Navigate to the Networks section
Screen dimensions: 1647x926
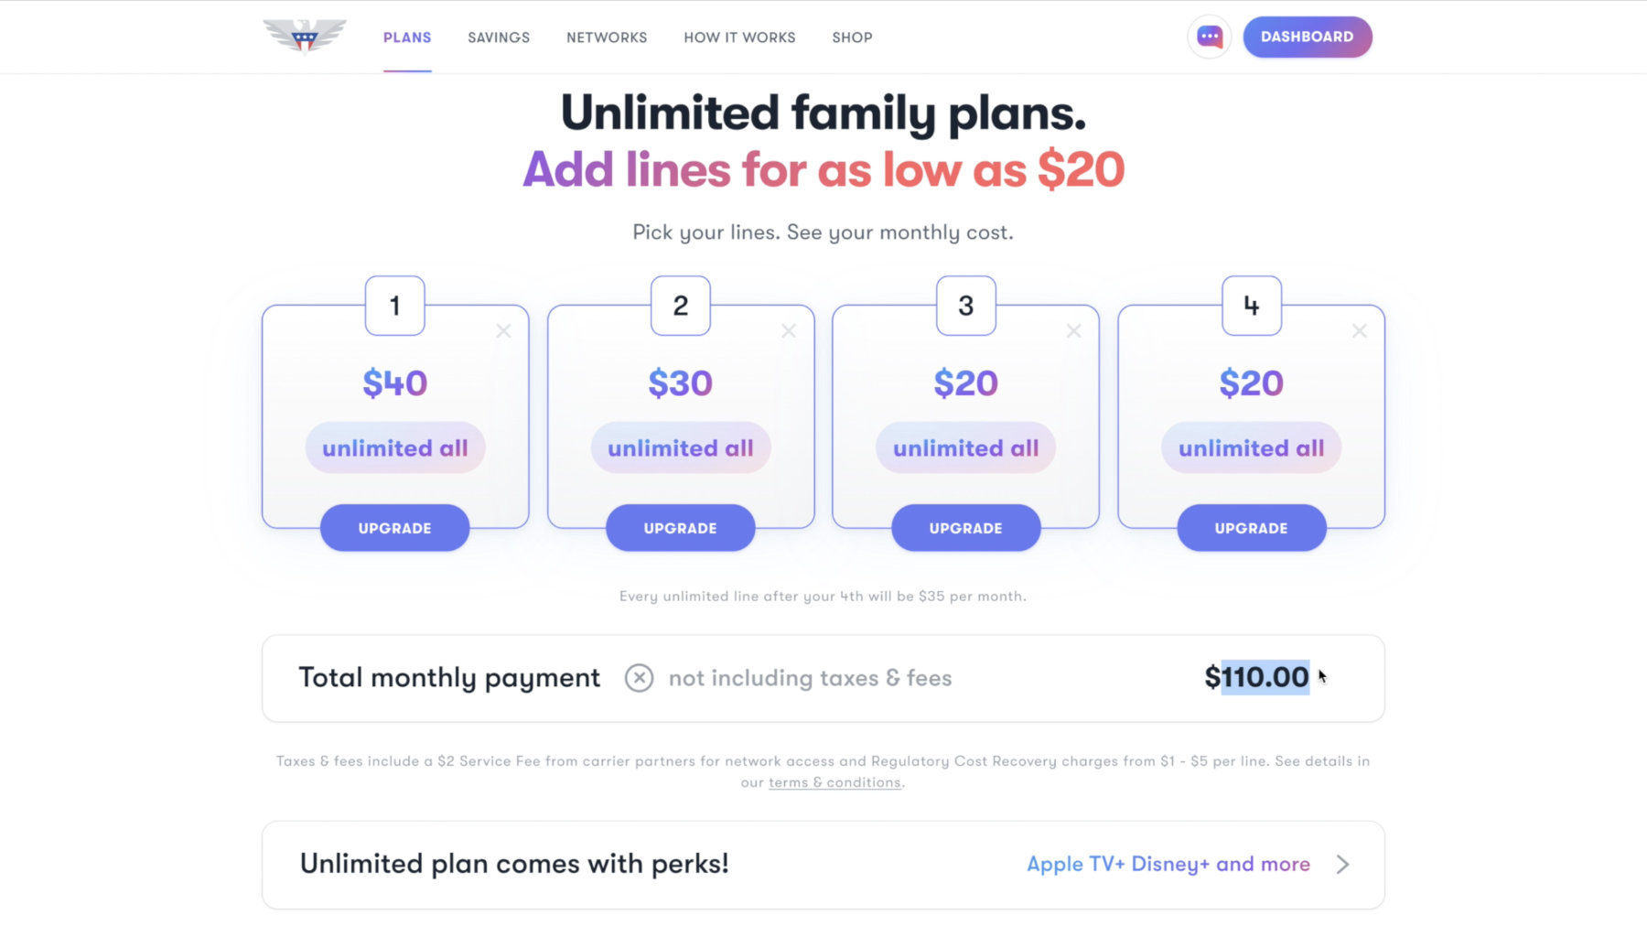(607, 38)
